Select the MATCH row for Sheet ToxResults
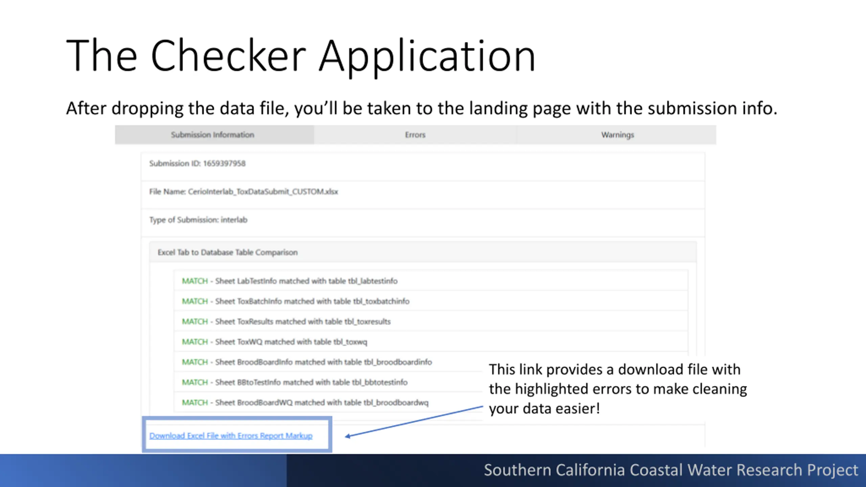This screenshot has width=866, height=487. 431,321
